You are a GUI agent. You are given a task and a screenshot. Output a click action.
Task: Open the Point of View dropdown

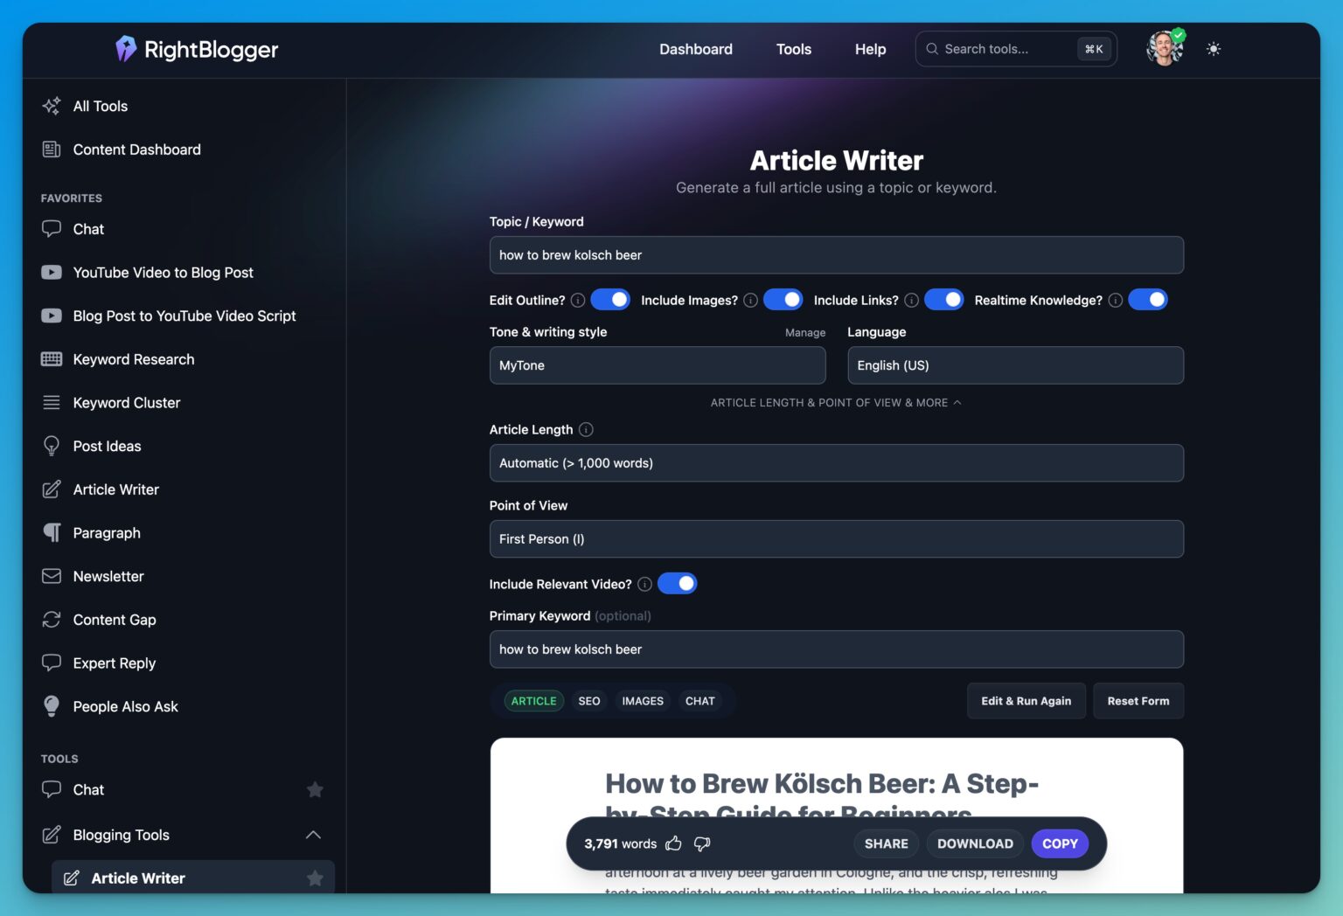[836, 538]
